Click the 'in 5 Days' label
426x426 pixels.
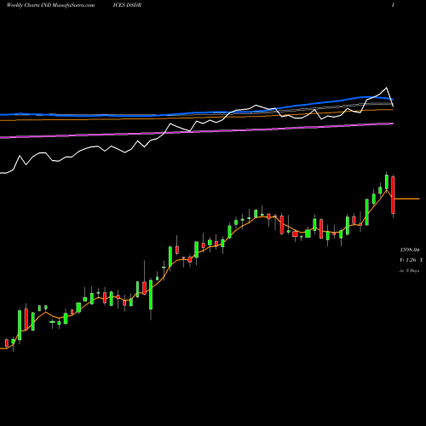click(409, 271)
